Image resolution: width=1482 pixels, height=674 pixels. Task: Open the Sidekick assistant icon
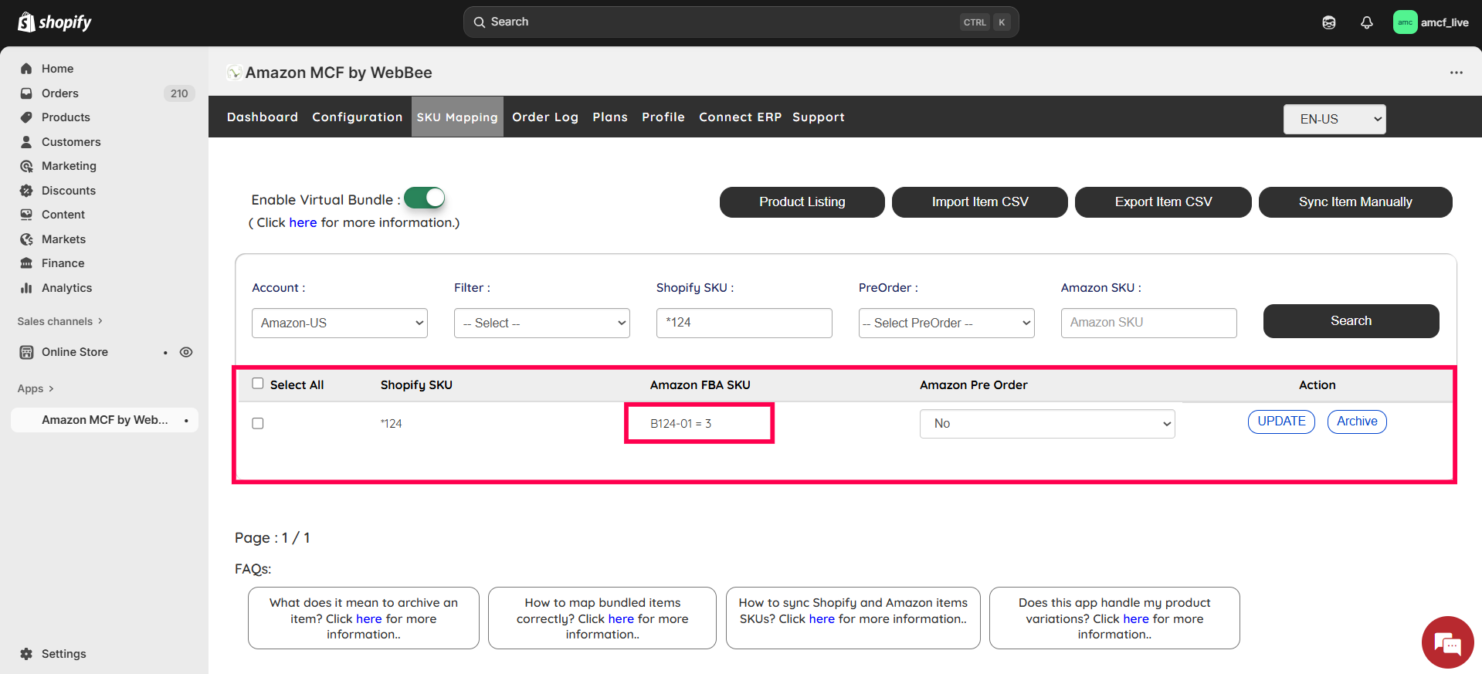tap(1328, 22)
